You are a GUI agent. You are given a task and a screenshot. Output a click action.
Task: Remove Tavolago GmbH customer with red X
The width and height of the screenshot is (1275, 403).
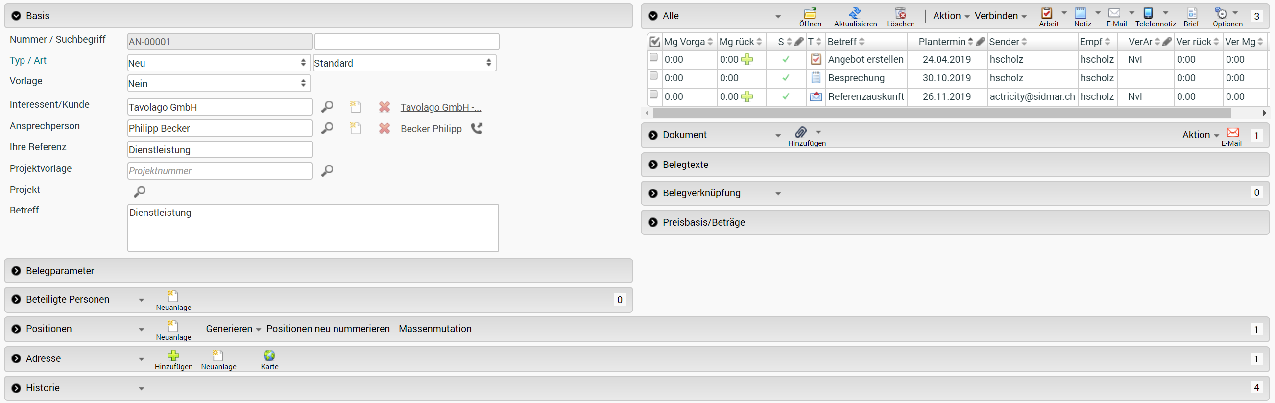click(384, 106)
